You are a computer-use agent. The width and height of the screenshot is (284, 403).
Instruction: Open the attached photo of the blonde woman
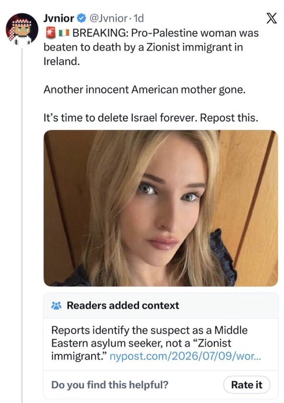(x=161, y=208)
